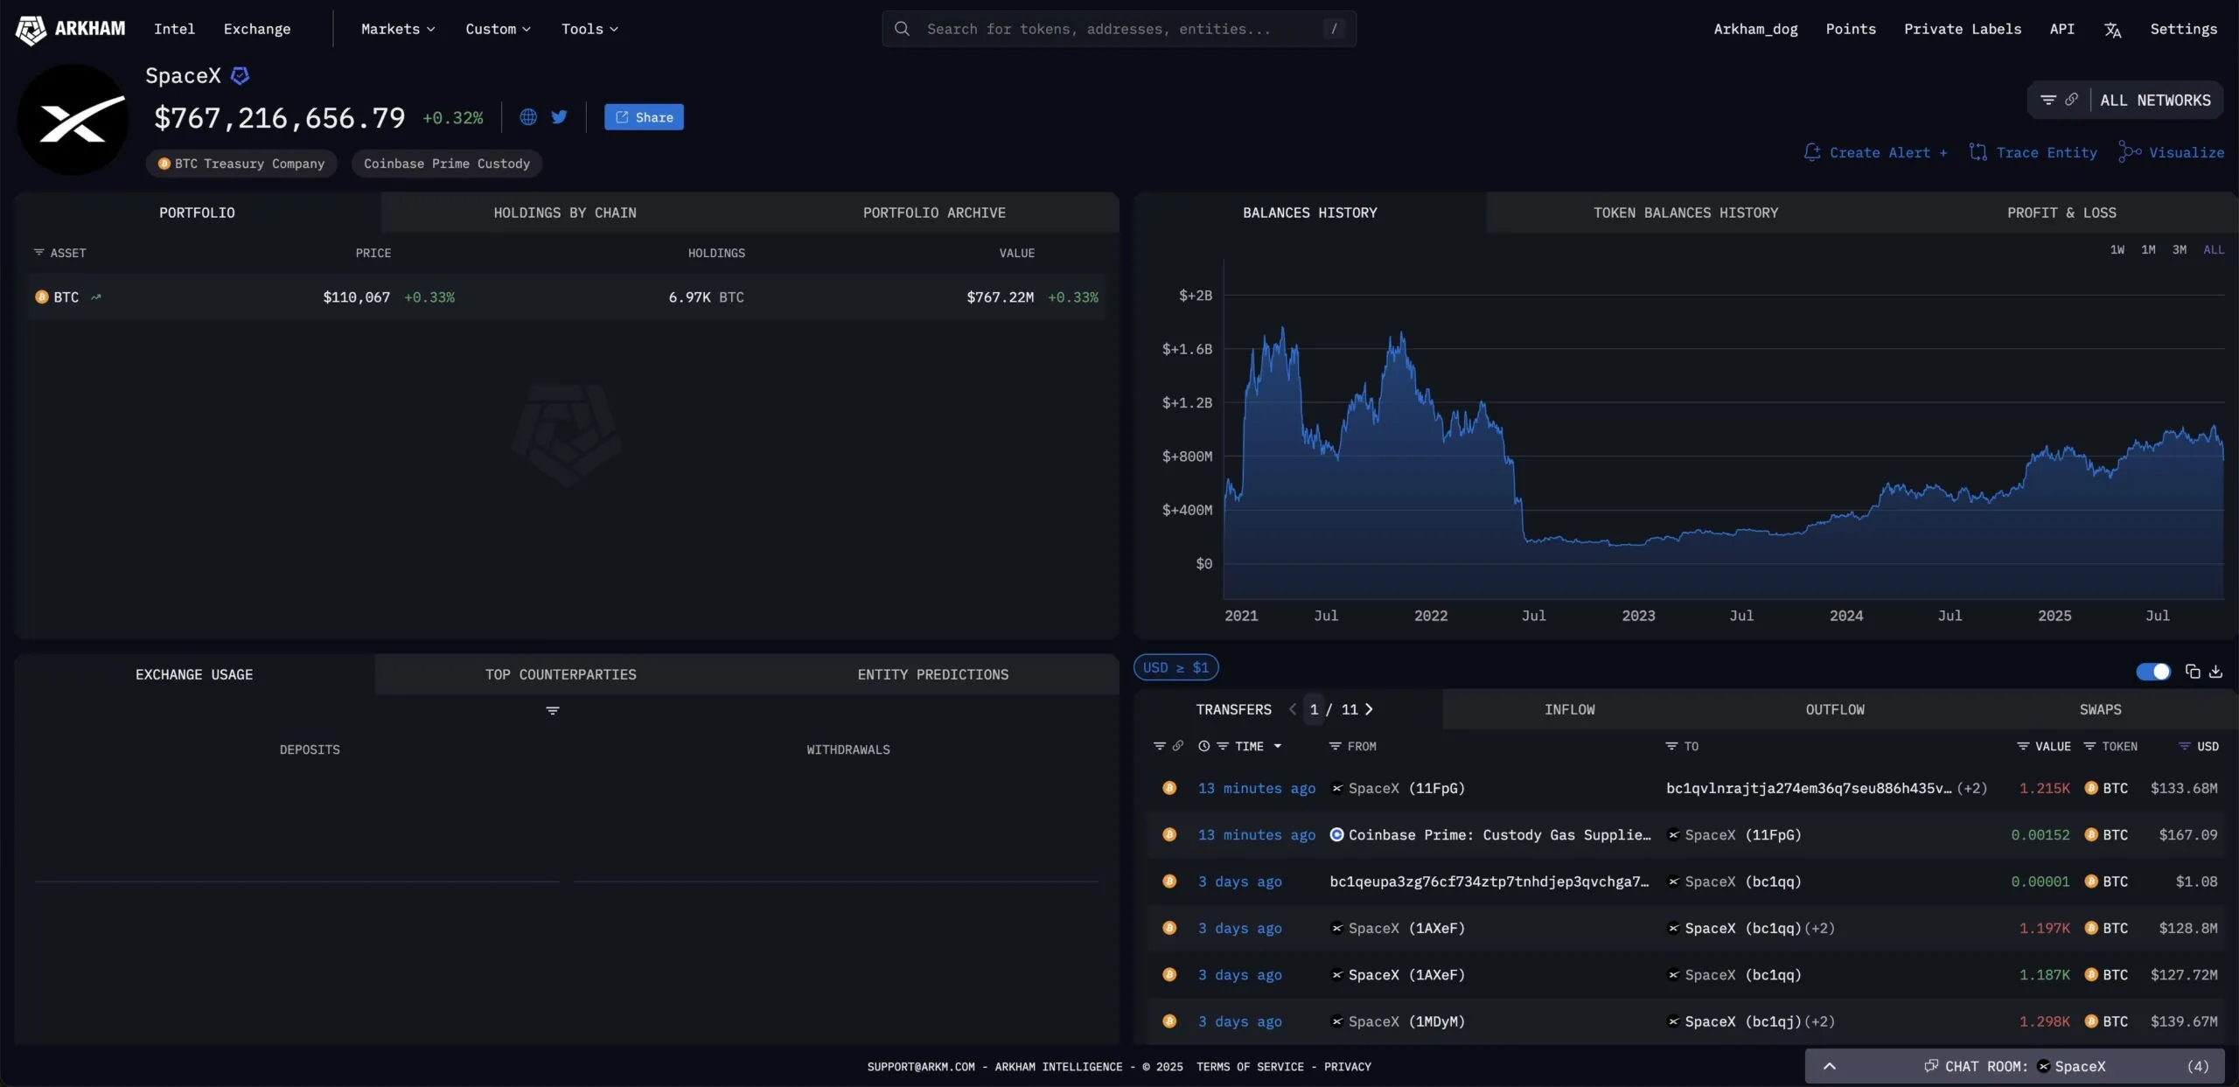Copy transfers with the copy icon
This screenshot has height=1087, width=2239.
2193,672
